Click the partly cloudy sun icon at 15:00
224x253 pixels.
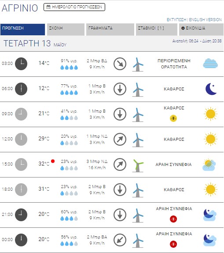[x=209, y=165]
